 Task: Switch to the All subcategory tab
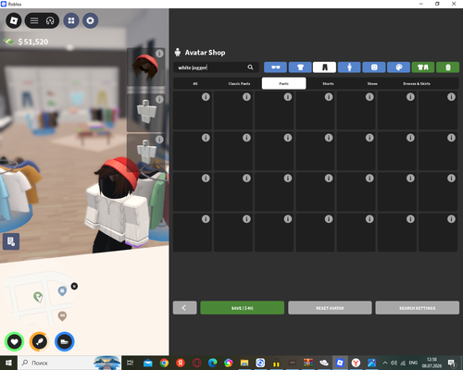[x=195, y=83]
